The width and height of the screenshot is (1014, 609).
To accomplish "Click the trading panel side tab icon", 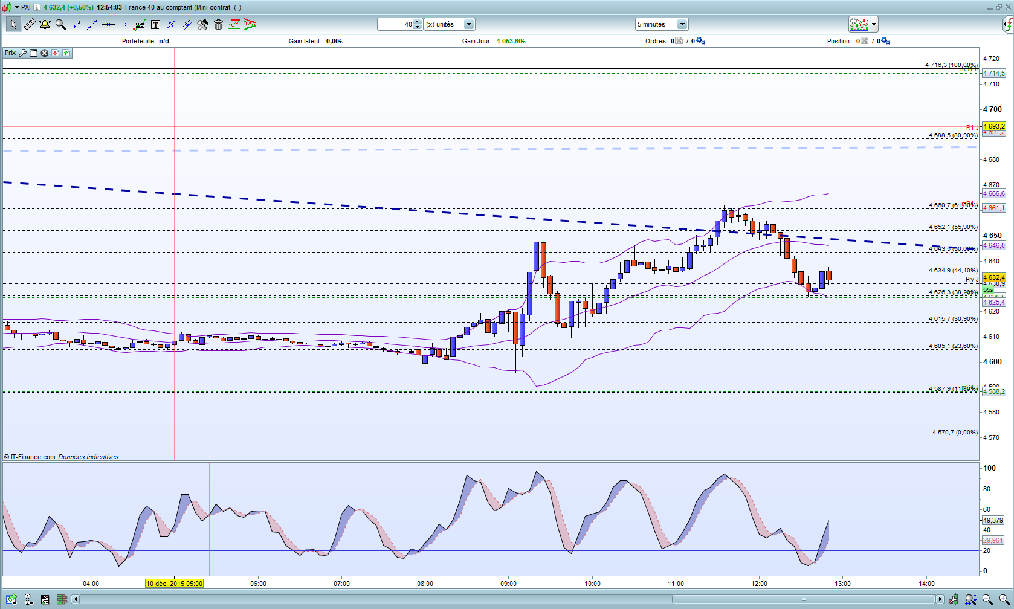I will (x=1007, y=25).
